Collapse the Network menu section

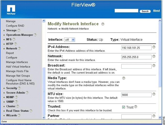click(12, 48)
